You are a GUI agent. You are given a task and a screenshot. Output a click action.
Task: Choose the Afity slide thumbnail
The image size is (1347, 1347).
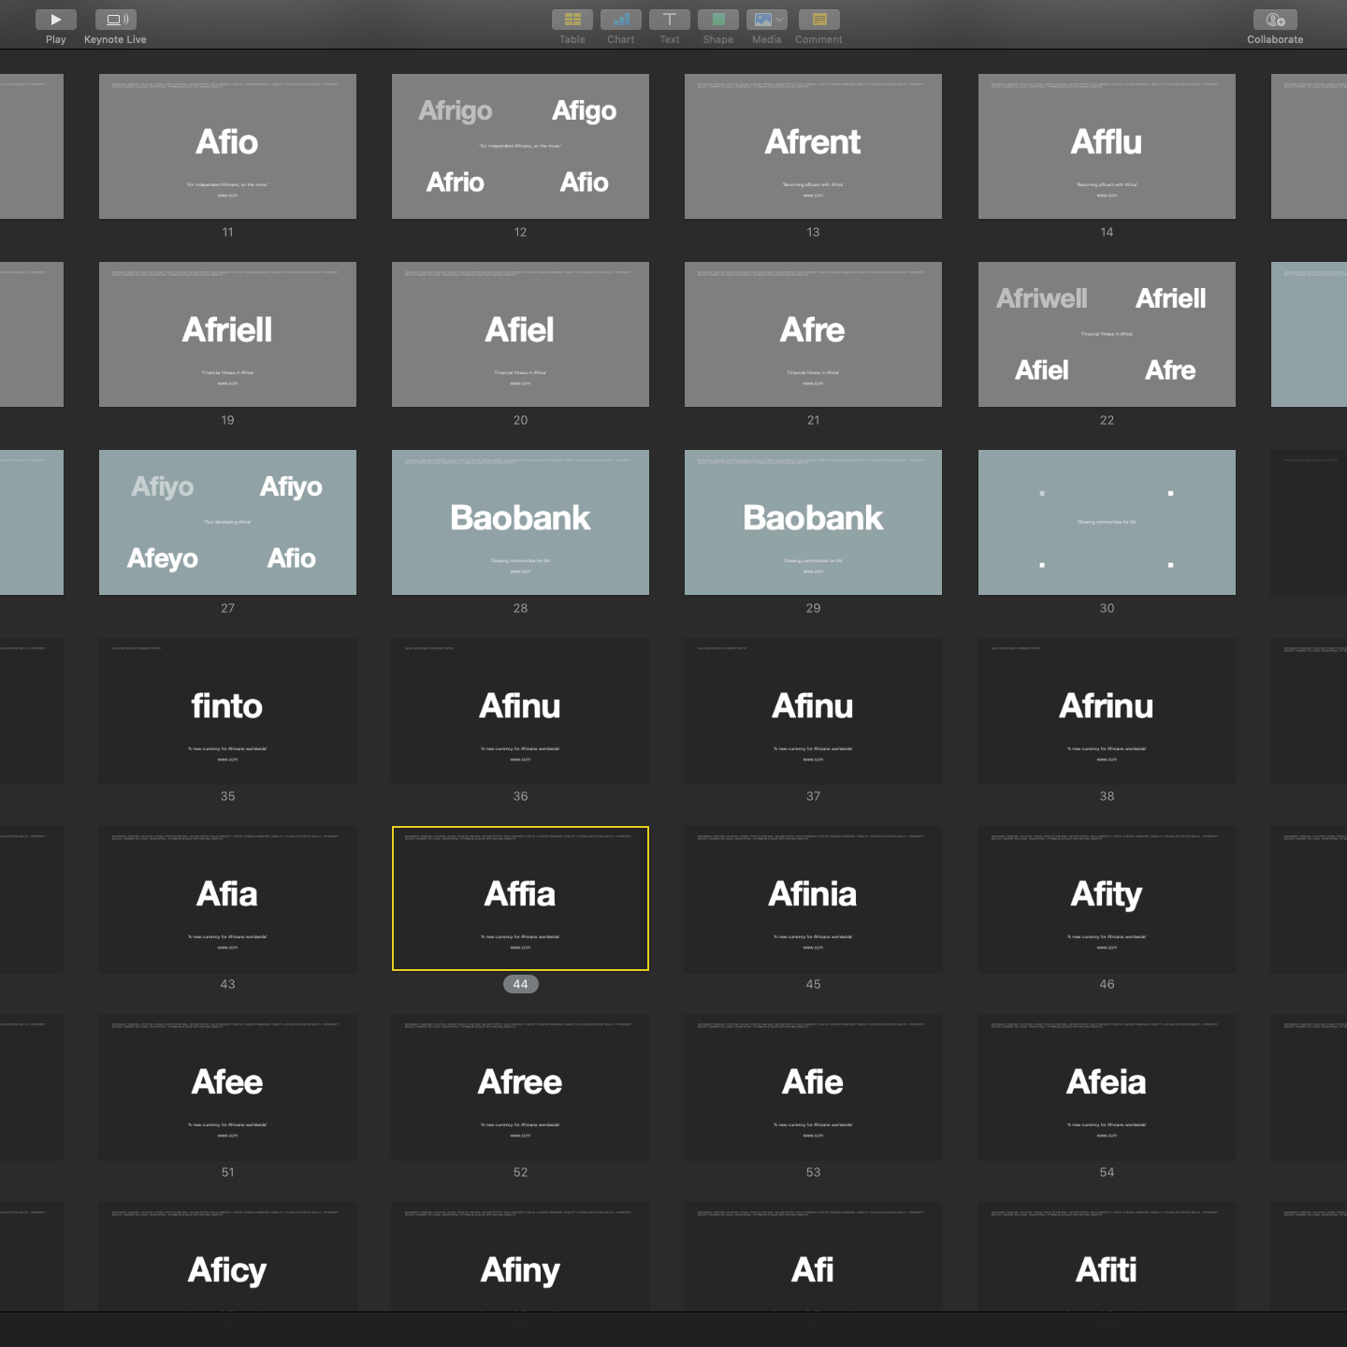tap(1107, 899)
